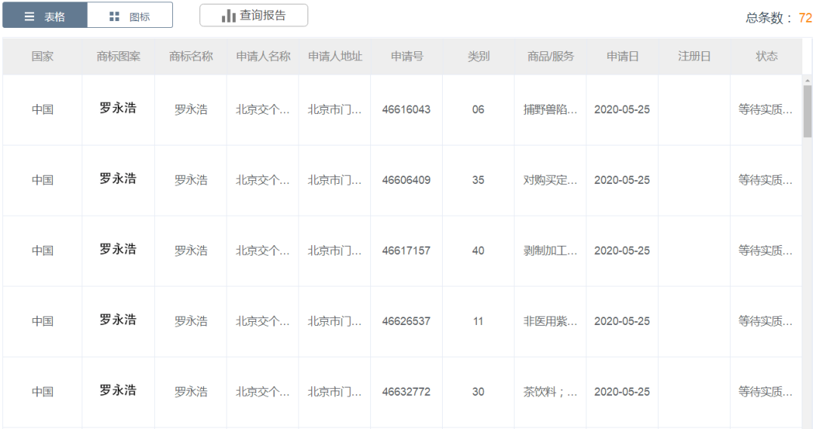
Task: Click 等待实质... status in row 46606409
Action: point(765,180)
